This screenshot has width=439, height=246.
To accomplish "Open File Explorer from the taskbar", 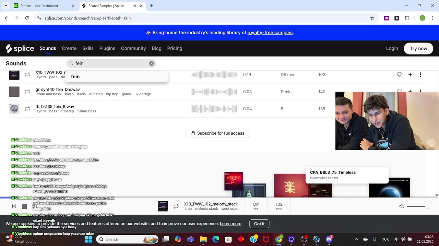I will [203, 239].
